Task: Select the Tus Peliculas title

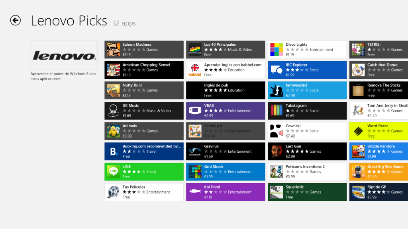Action: pos(134,187)
